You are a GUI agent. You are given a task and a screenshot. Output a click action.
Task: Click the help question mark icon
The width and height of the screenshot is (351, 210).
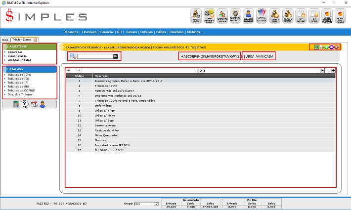click(x=25, y=104)
